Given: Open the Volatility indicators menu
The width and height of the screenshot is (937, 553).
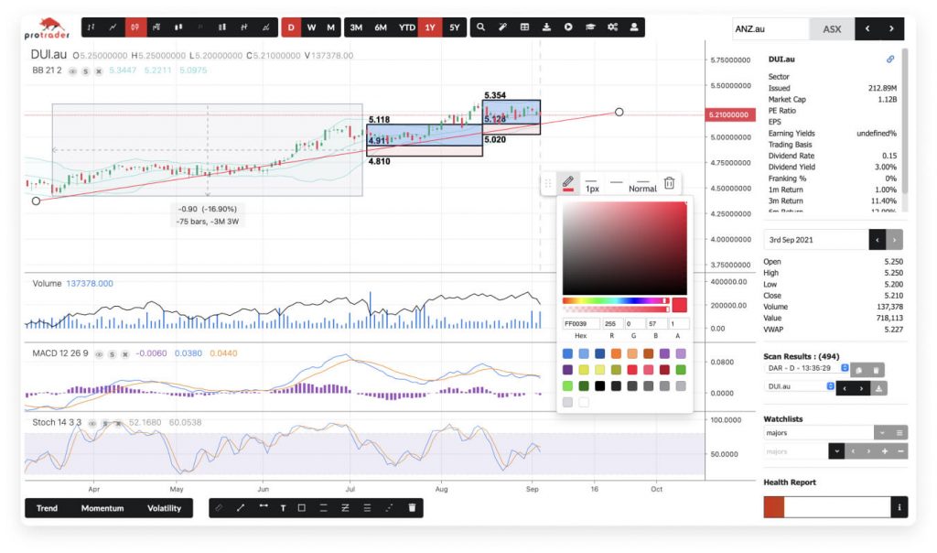Looking at the screenshot, I should click(165, 508).
